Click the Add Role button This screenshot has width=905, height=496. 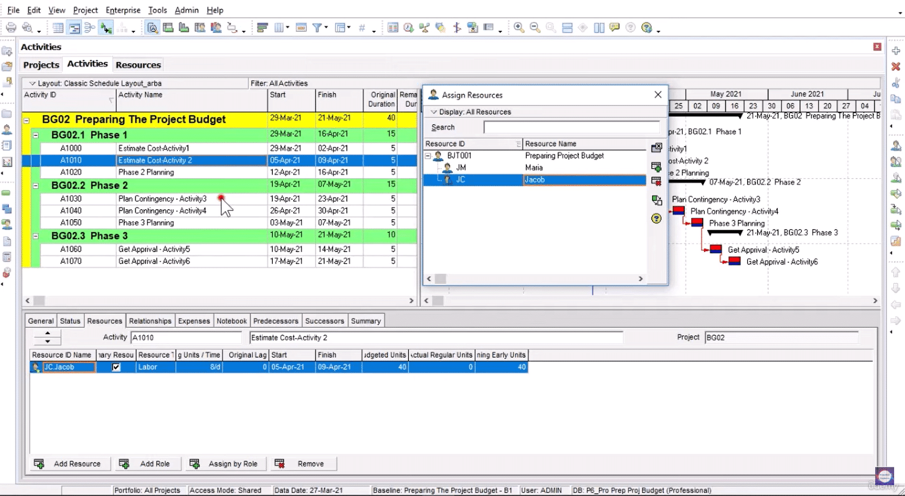(148, 463)
